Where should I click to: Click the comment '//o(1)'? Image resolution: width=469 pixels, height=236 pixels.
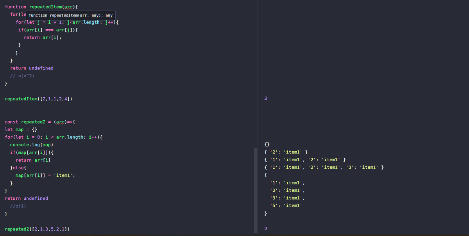[x=18, y=206]
